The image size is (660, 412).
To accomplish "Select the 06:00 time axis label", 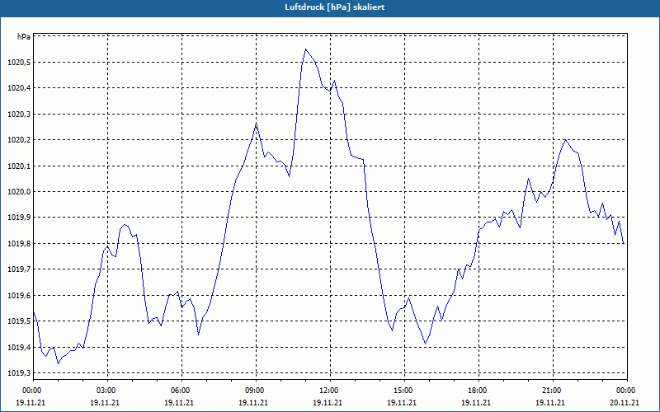I will [181, 391].
